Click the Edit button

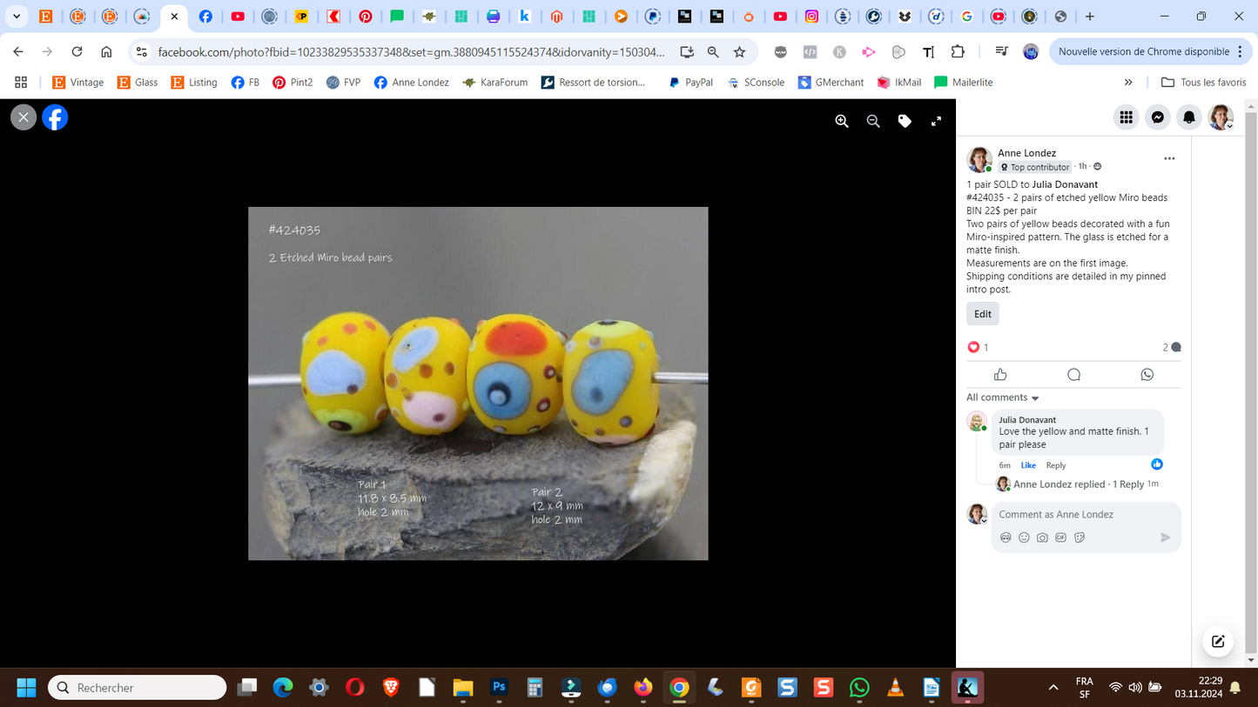(983, 314)
